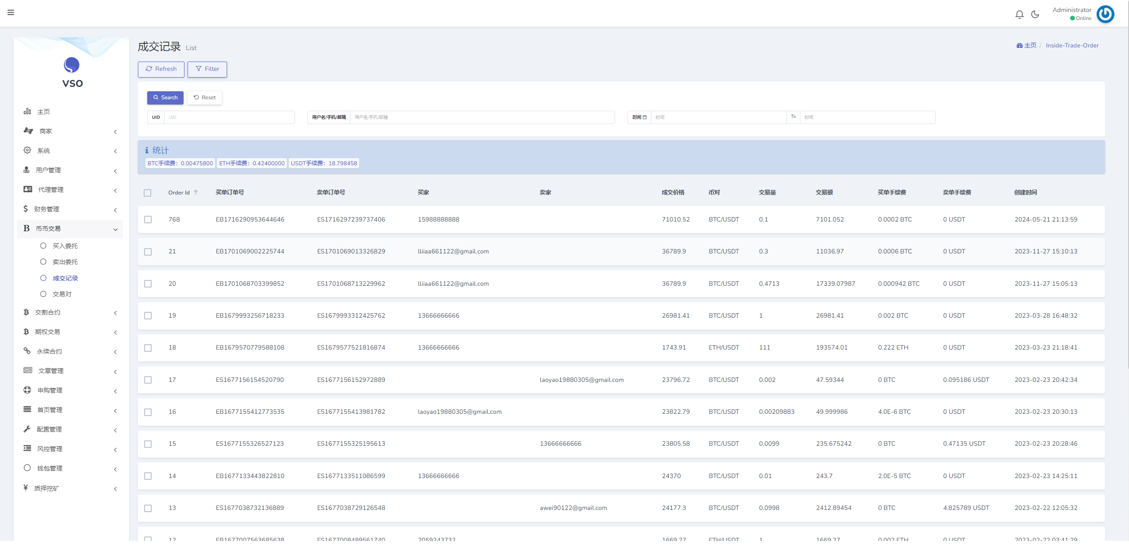Go to the 交易对 submenu item
The height and width of the screenshot is (556, 1129).
tap(62, 294)
